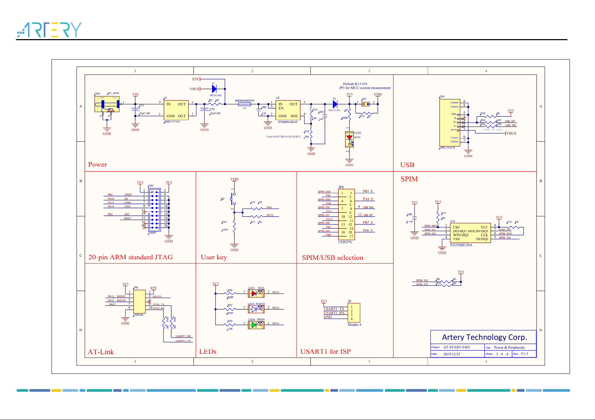The height and width of the screenshot is (420, 595).
Task: Click the USB_micro B connector CN1
Action: 450,123
